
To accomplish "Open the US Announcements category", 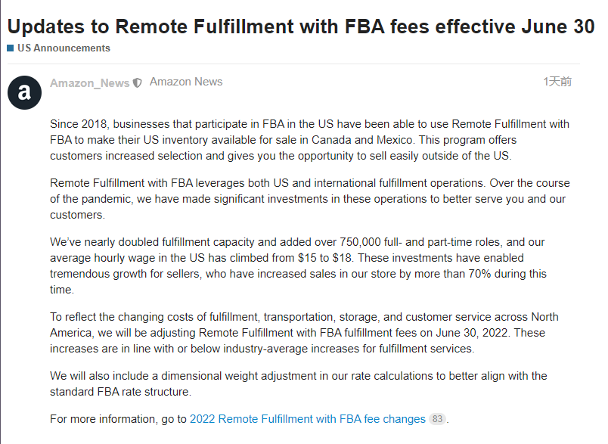I will coord(64,48).
